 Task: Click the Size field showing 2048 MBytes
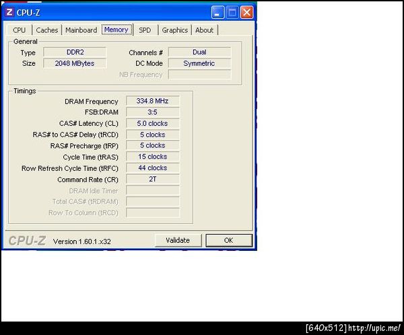75,63
